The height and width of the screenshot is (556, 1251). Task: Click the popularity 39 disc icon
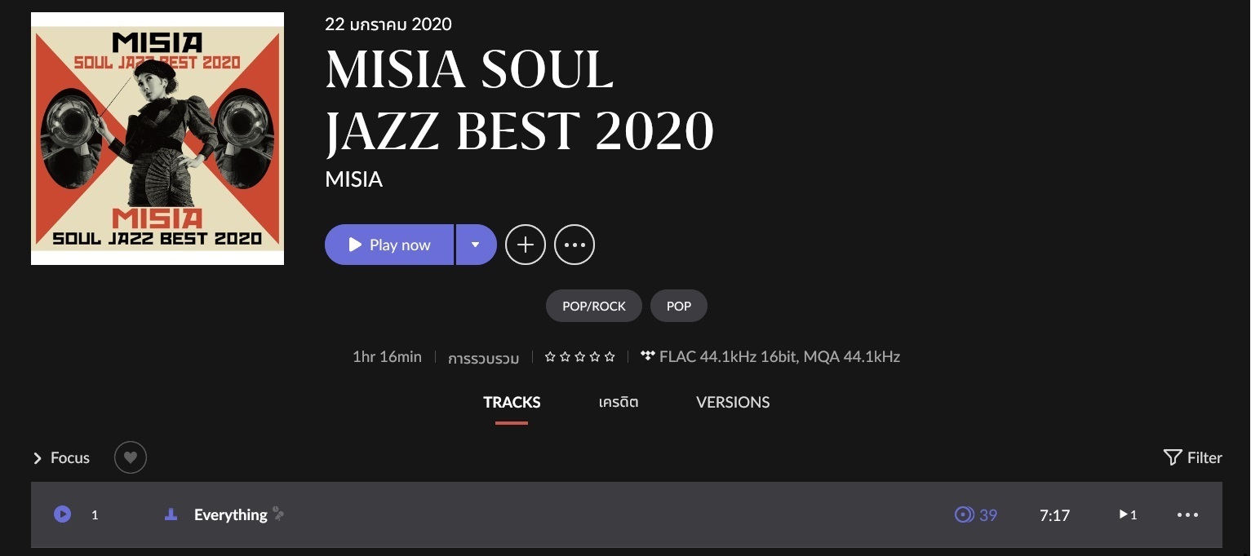964,514
